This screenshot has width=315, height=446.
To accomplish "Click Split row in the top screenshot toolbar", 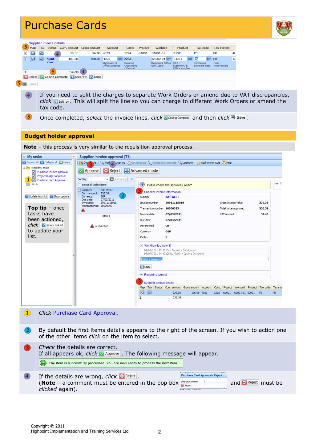I will [x=79, y=77].
